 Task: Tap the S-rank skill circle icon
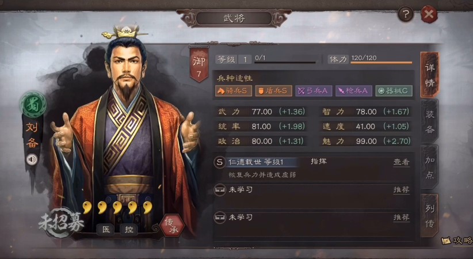click(x=220, y=162)
